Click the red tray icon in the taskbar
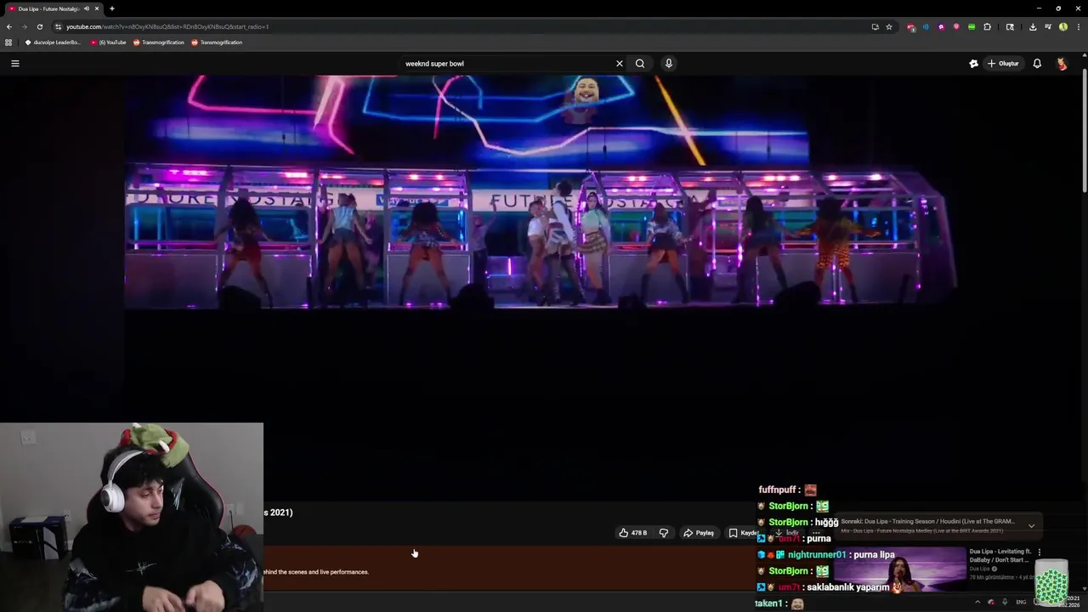The image size is (1088, 612). click(990, 602)
